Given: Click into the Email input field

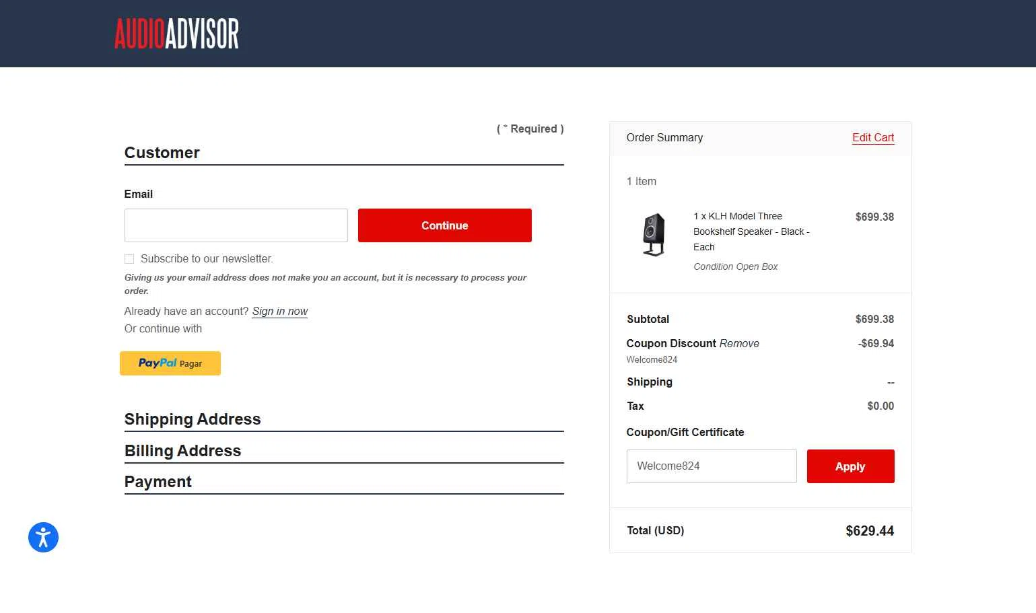Looking at the screenshot, I should 236,225.
